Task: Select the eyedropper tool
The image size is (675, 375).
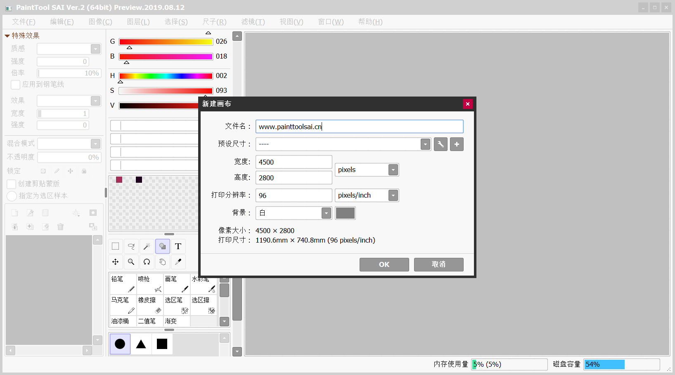Action: click(178, 262)
